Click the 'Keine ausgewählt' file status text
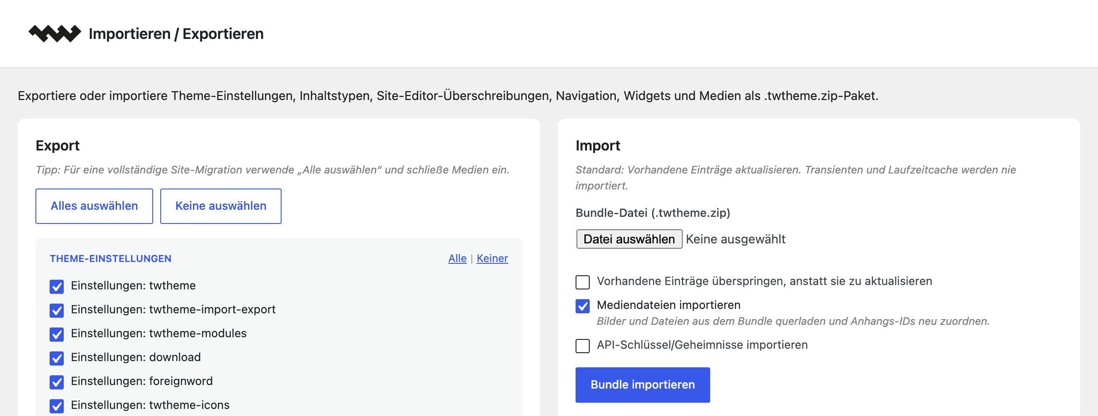1098x416 pixels. [x=736, y=239]
